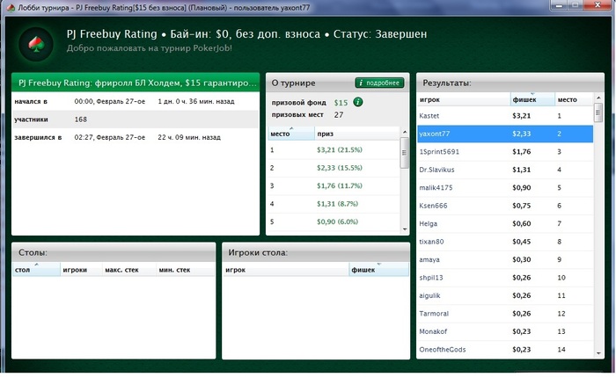This screenshot has width=616, height=377.
Task: Click results scrollbar down arrow
Action: pos(598,353)
